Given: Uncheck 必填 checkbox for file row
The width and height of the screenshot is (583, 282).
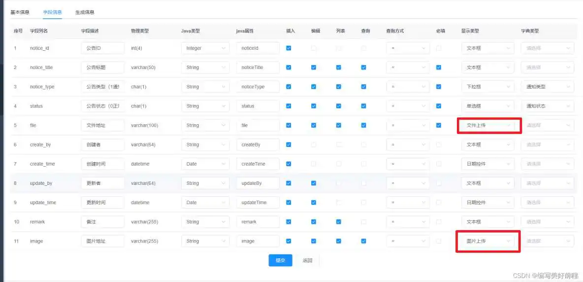Looking at the screenshot, I should (439, 125).
